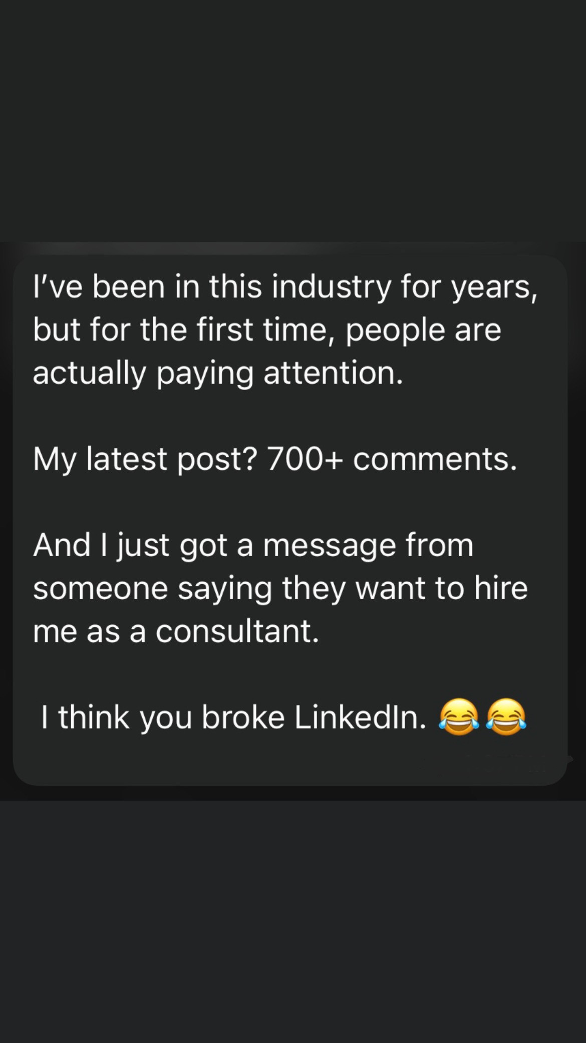
Task: Tap the word "consultant." in the message
Action: pos(237,631)
